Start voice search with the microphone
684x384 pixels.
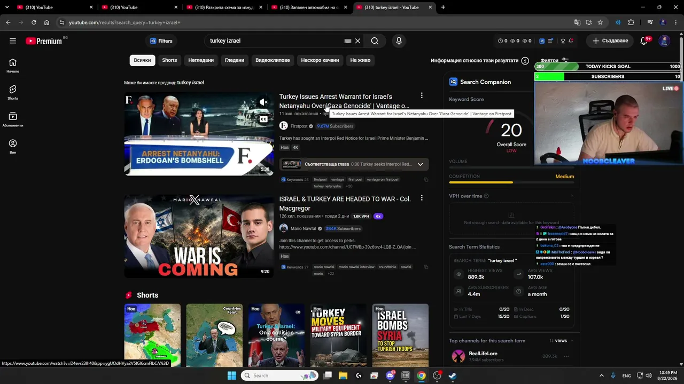pyautogui.click(x=399, y=41)
